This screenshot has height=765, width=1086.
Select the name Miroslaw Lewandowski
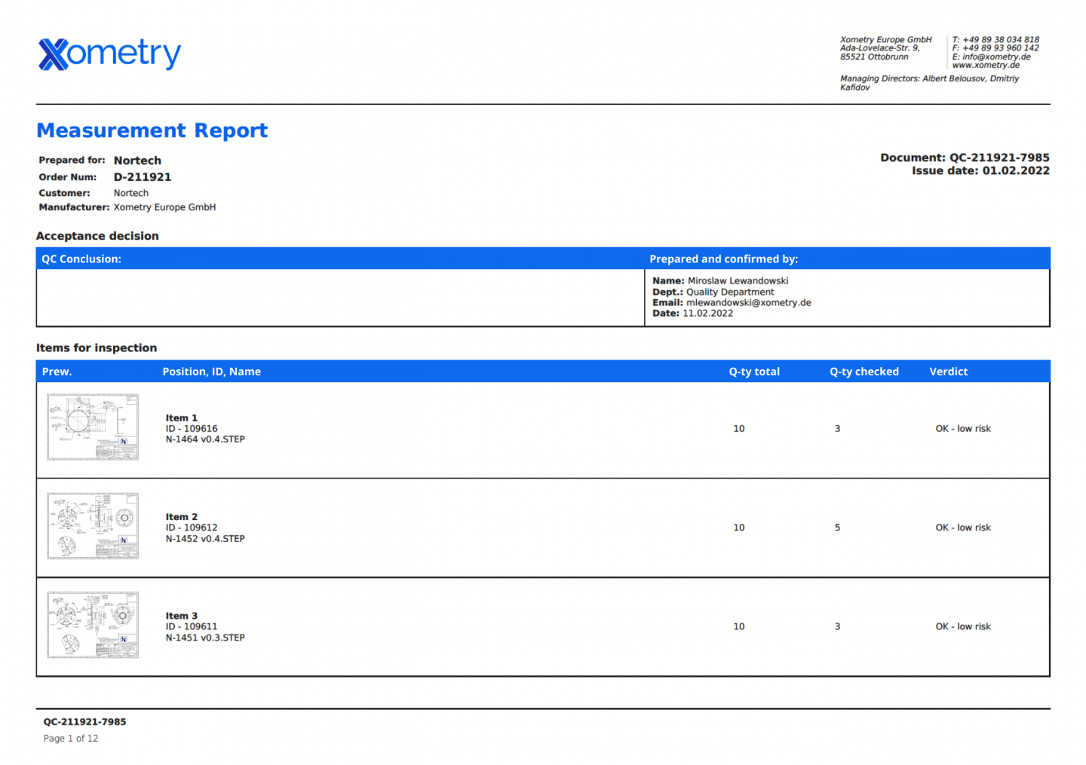738,281
